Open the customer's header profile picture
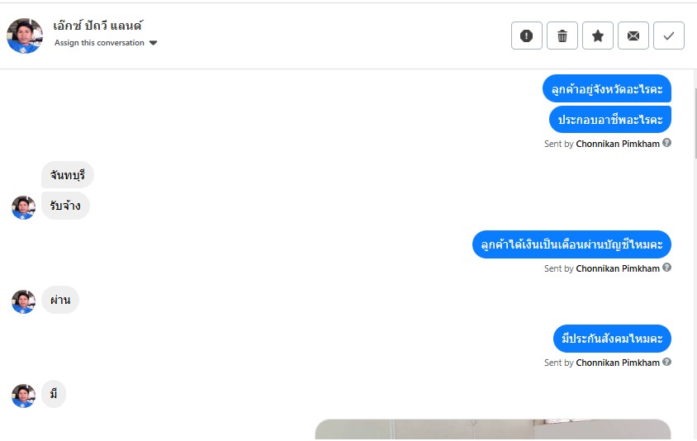This screenshot has height=441, width=697. tap(25, 36)
